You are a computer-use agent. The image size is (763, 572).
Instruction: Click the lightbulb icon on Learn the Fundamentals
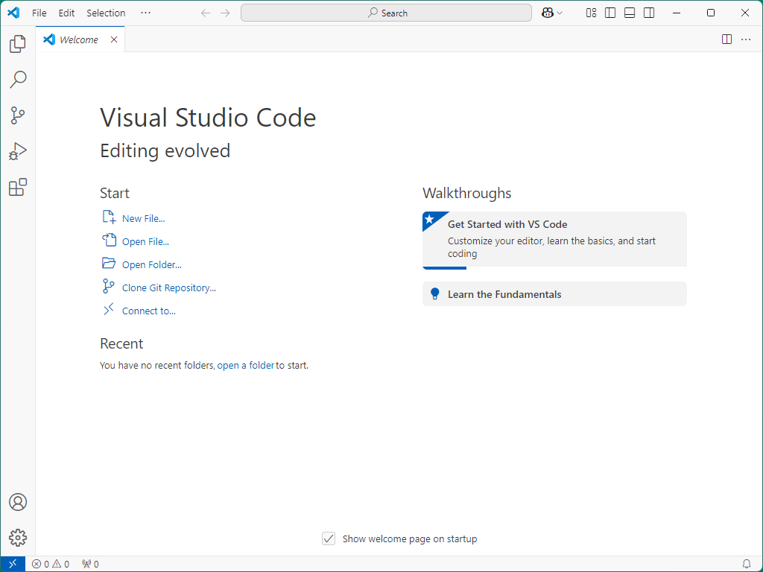(435, 293)
